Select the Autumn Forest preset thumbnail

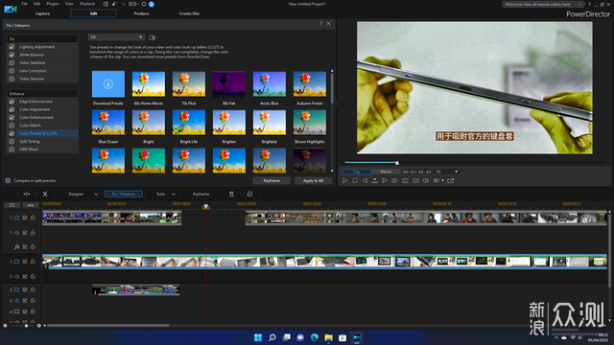310,83
